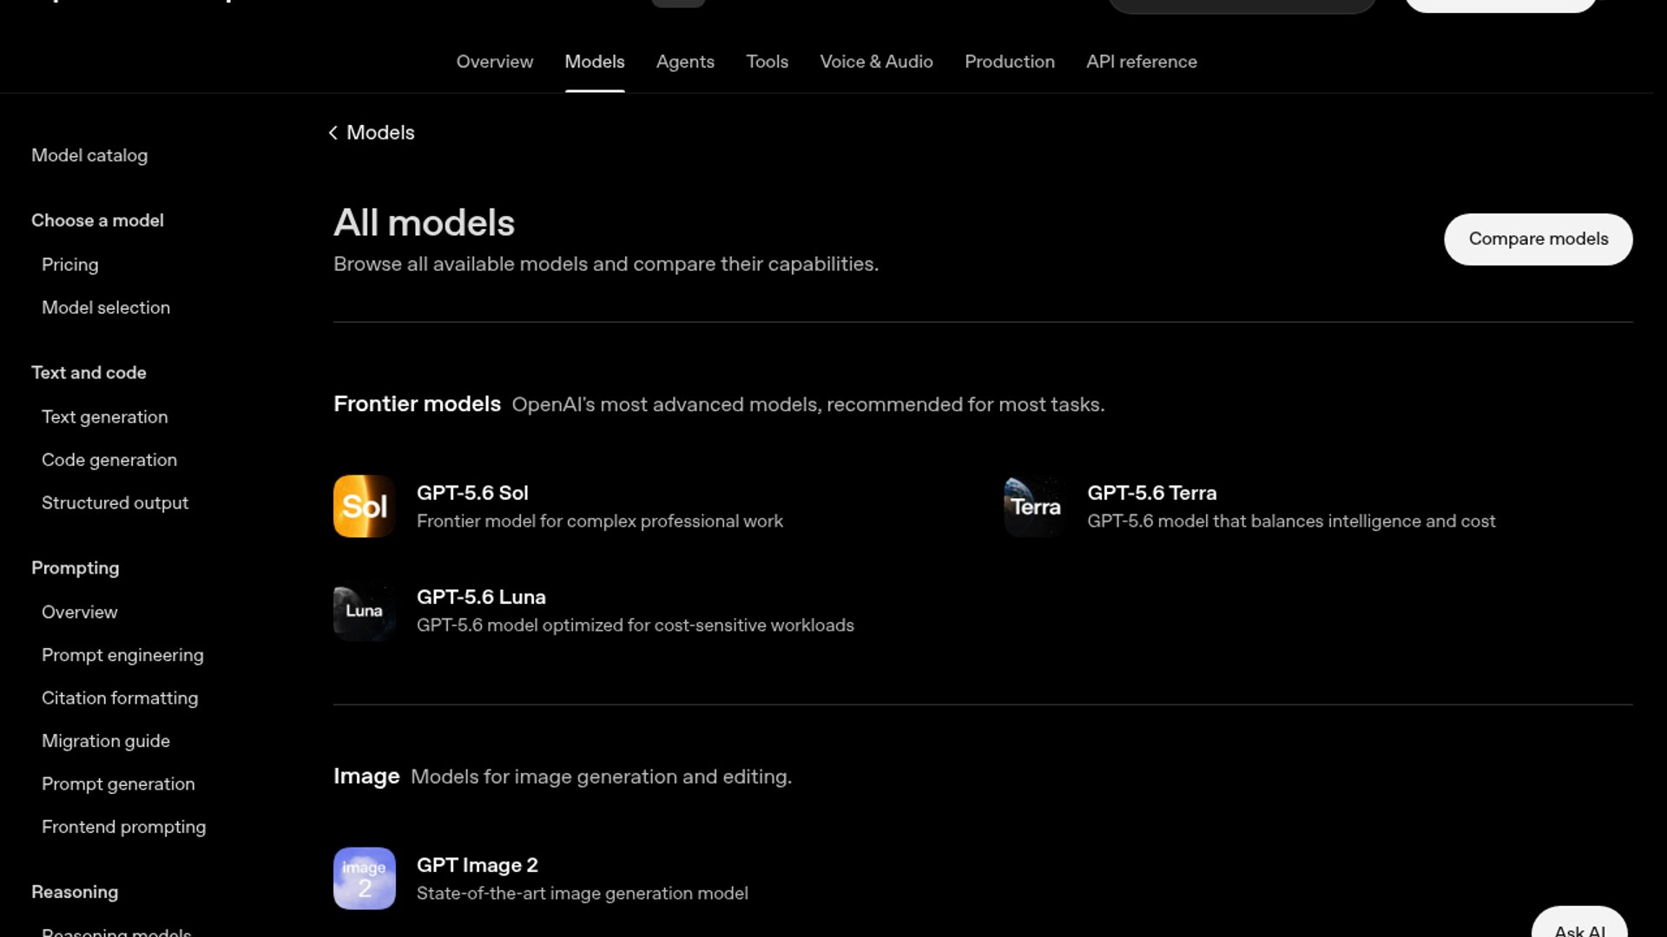1667x937 pixels.
Task: Click the Choose a model sidebar heading
Action: [x=97, y=220]
